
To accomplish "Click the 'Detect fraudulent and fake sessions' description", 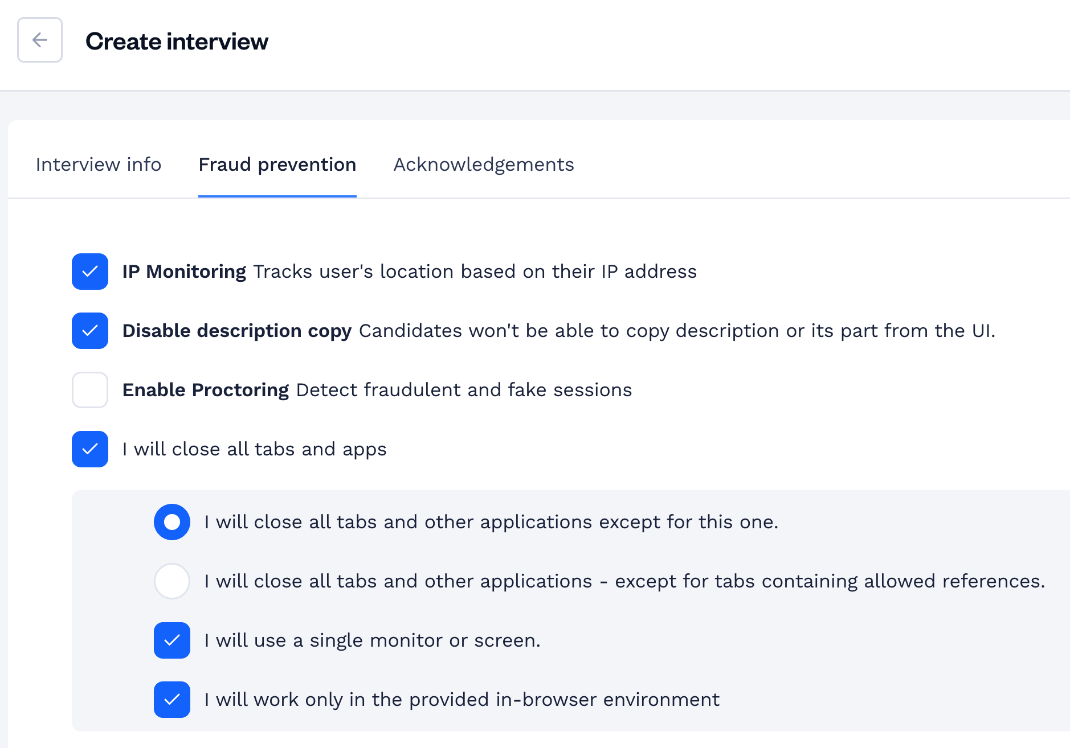I will coord(464,390).
